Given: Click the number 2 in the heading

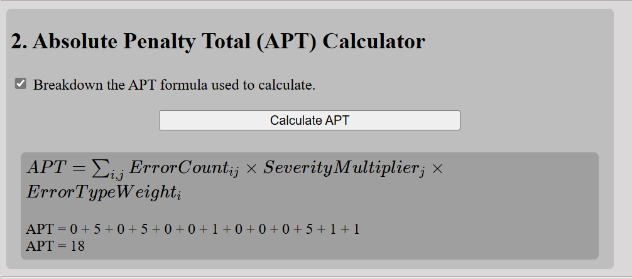Looking at the screenshot, I should pos(16,41).
